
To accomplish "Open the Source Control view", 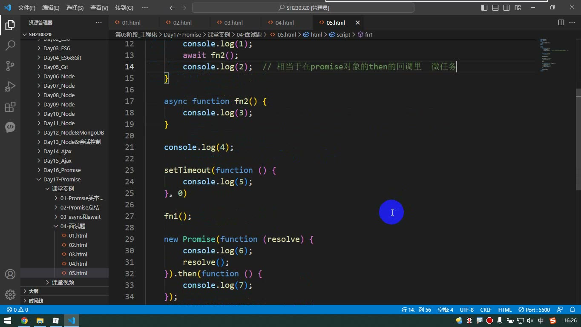I will (10, 66).
